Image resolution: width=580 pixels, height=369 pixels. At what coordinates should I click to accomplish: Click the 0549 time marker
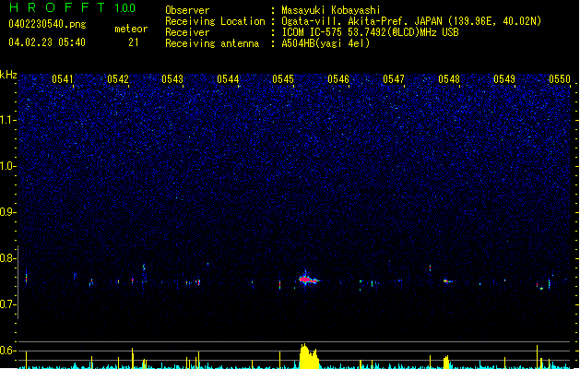point(504,79)
